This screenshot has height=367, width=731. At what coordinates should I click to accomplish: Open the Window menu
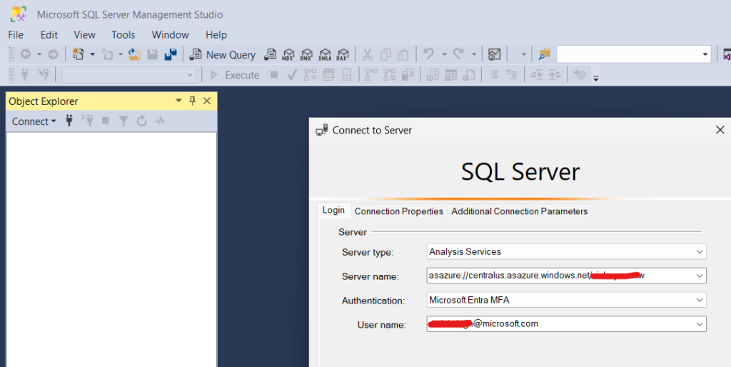(170, 35)
